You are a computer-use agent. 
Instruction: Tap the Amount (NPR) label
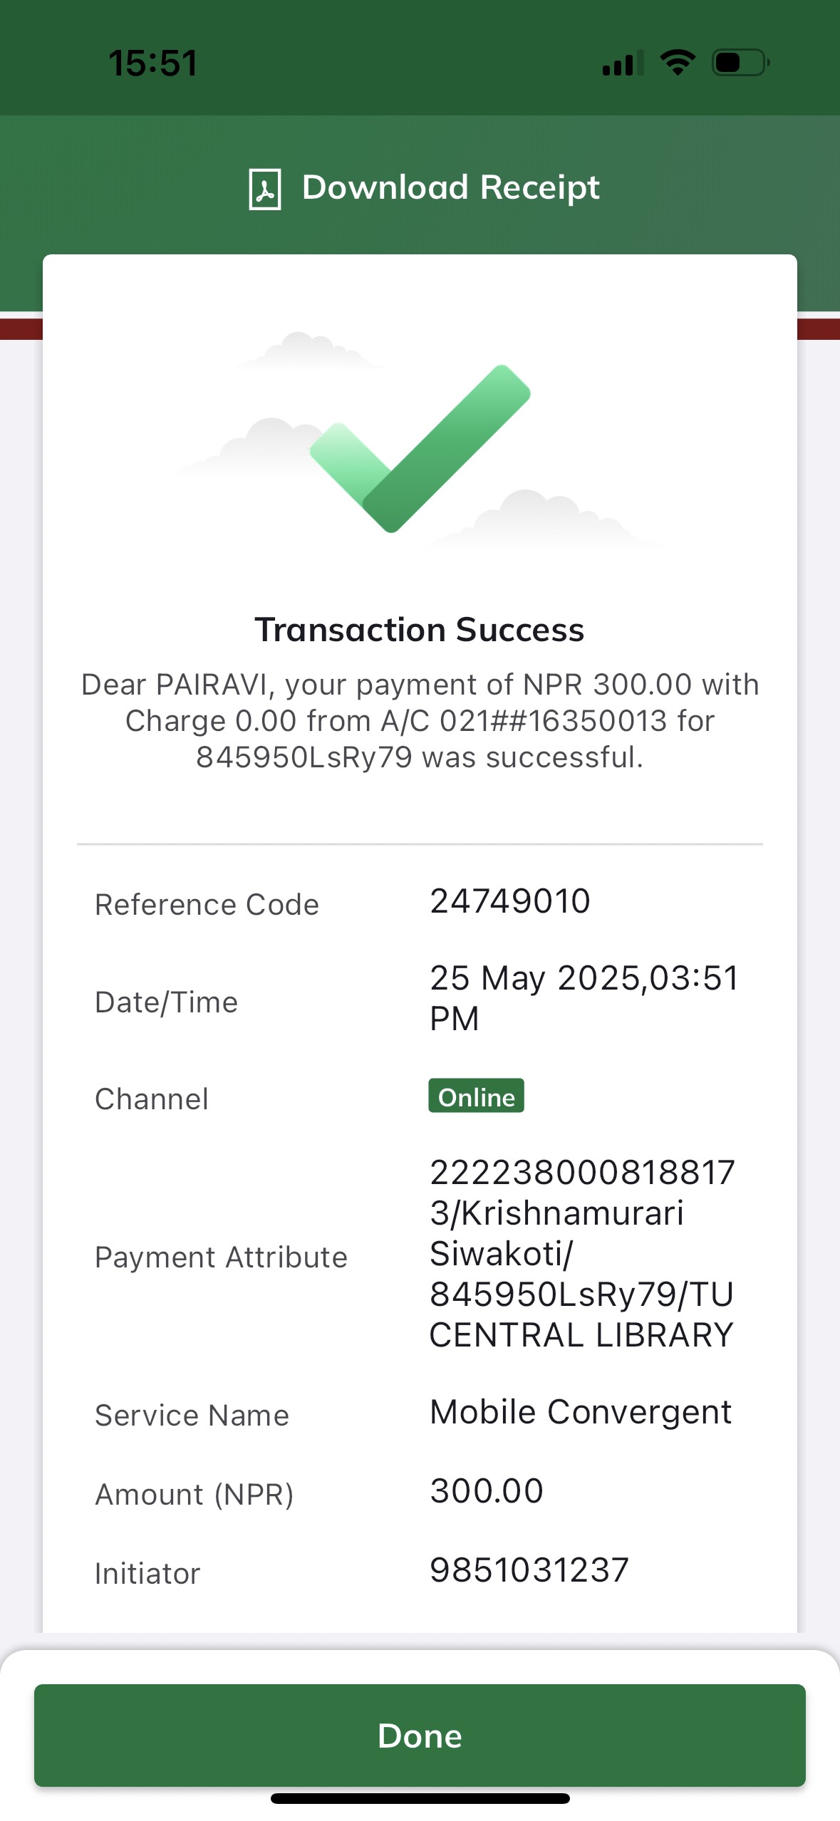(x=194, y=1495)
